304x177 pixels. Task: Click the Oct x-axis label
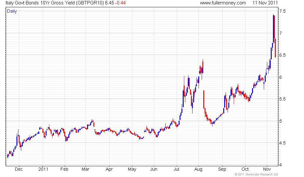(245, 169)
